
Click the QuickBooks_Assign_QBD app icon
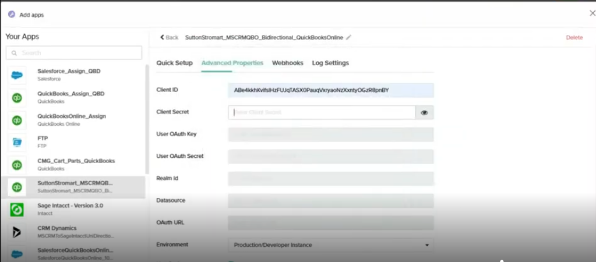pos(17,97)
